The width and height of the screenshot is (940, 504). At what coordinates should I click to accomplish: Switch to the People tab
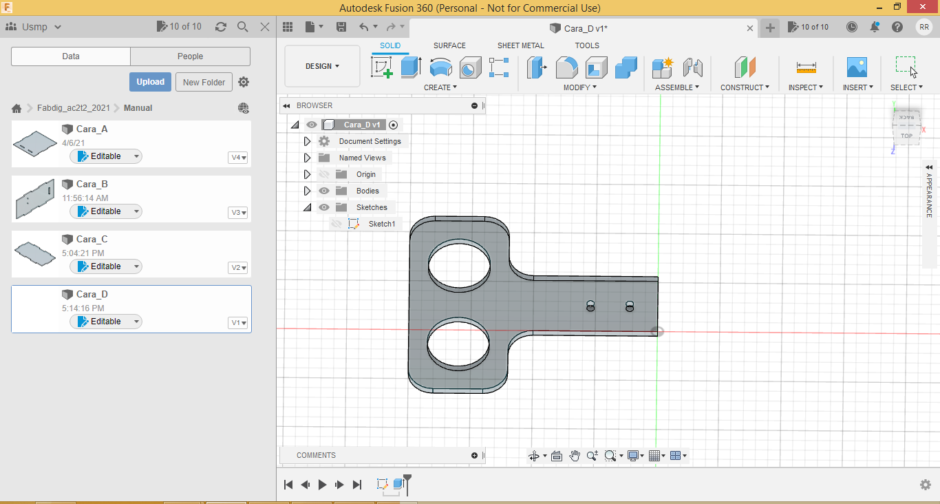(190, 56)
